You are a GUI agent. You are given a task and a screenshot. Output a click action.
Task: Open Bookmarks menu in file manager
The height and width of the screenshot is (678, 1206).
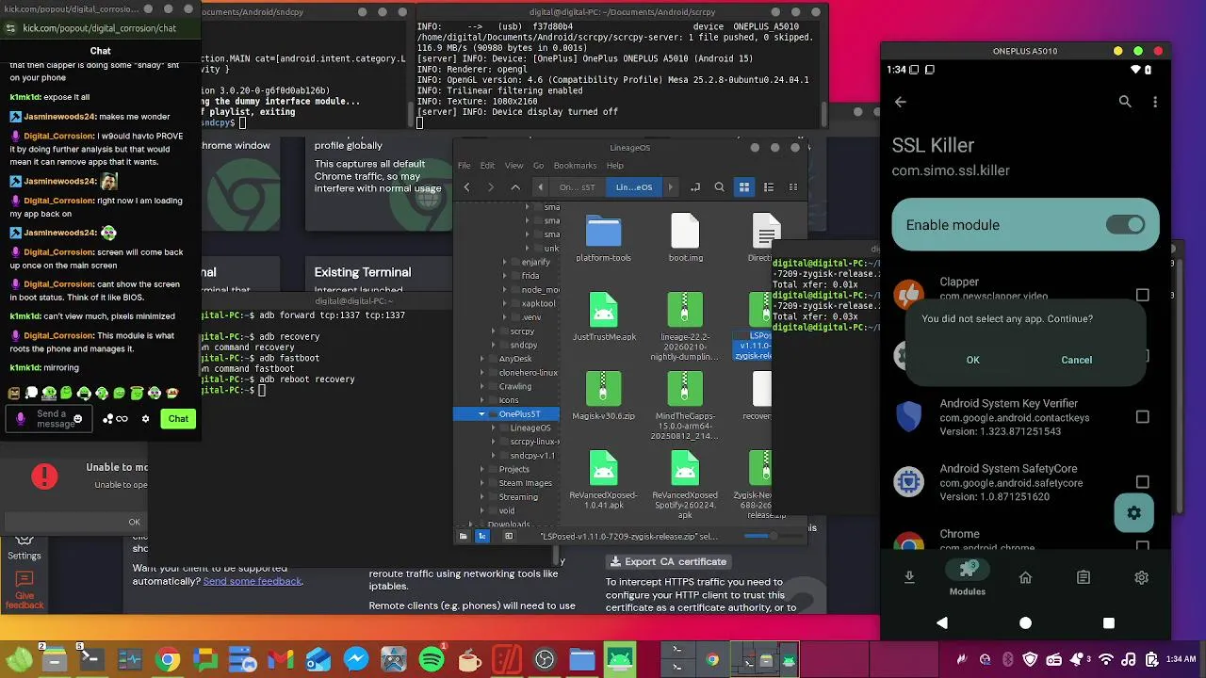pos(575,166)
